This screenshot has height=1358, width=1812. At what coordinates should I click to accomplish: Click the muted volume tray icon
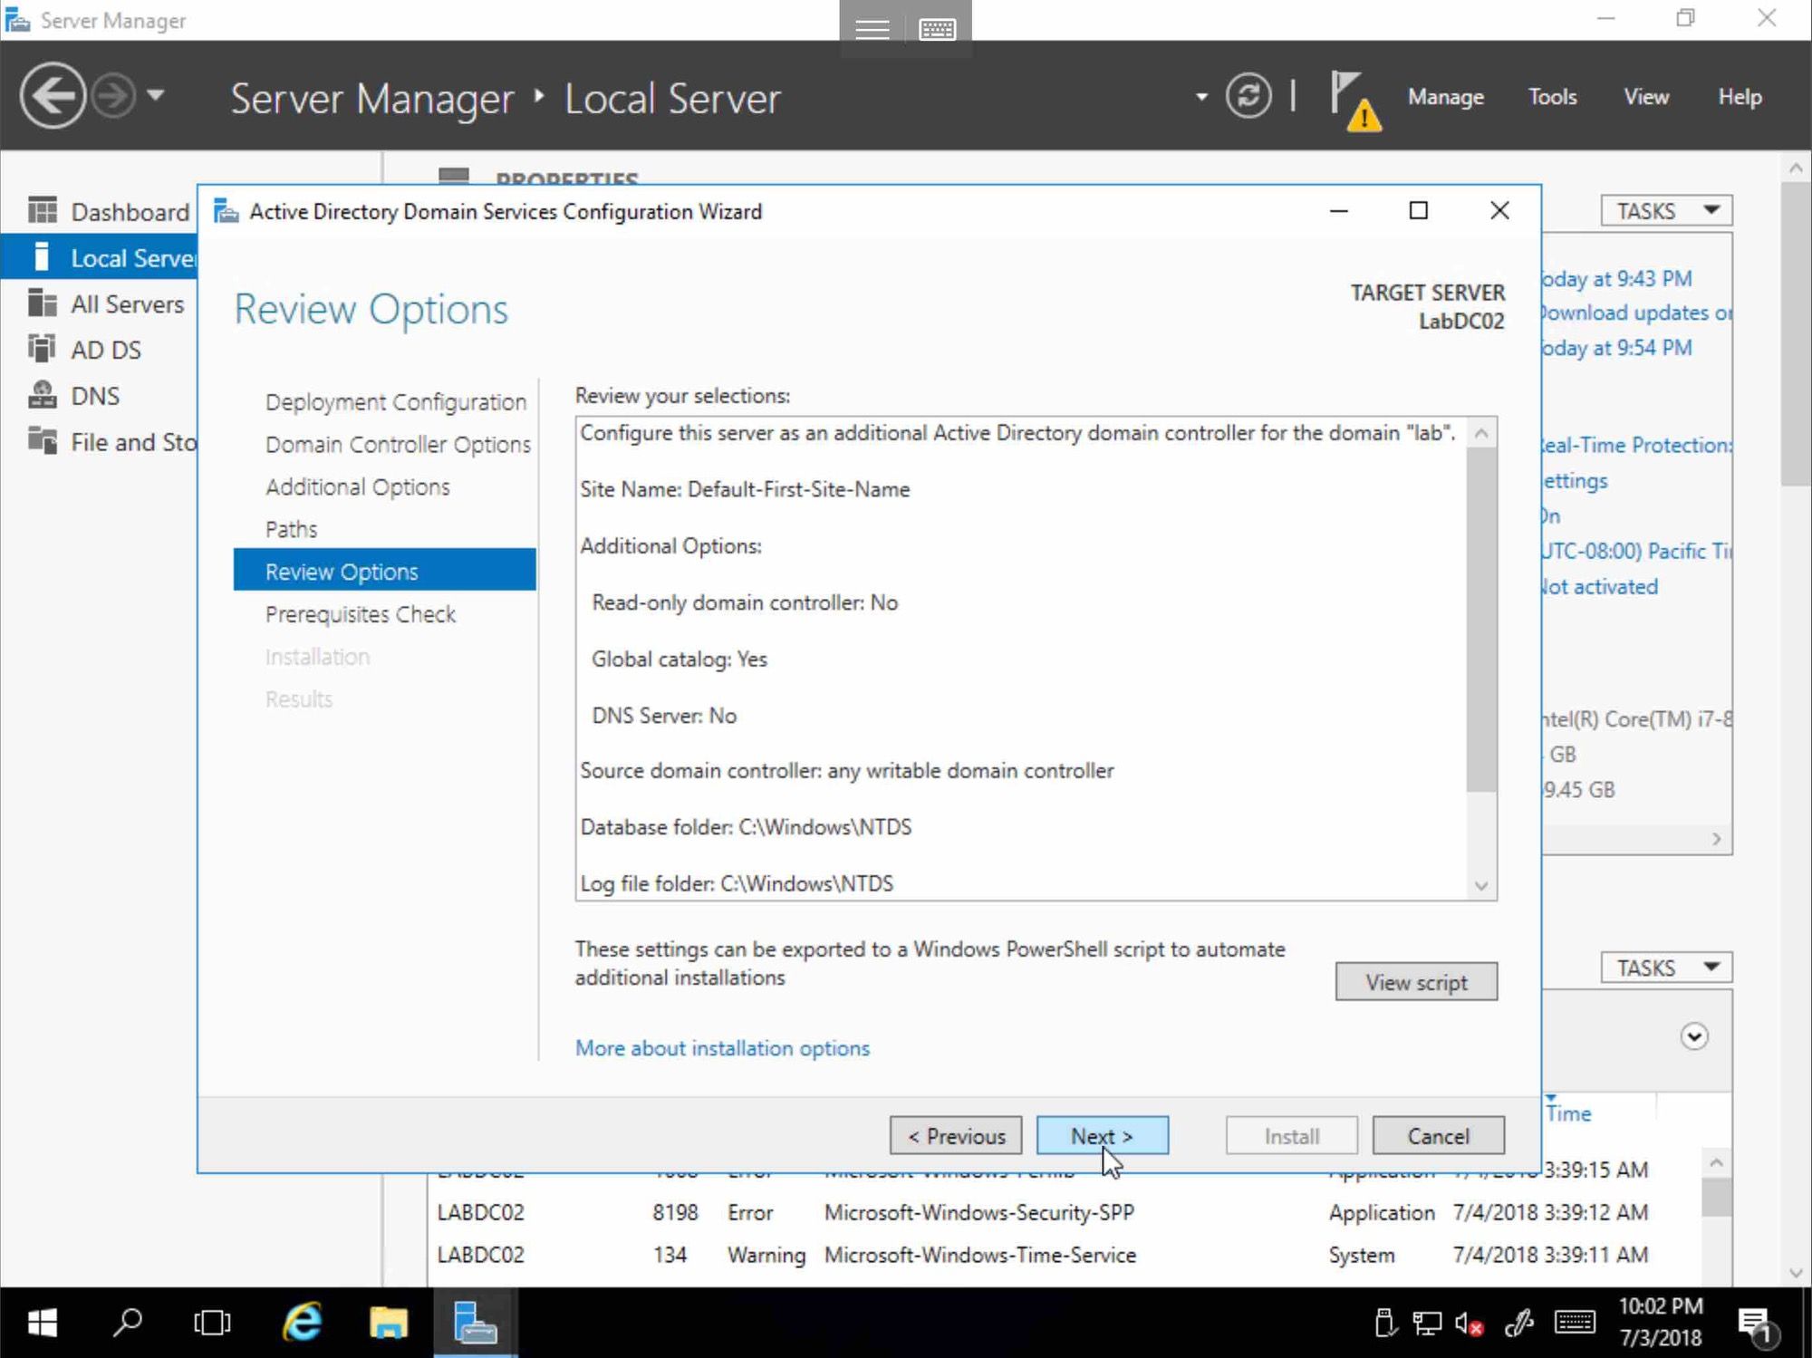1469,1324
